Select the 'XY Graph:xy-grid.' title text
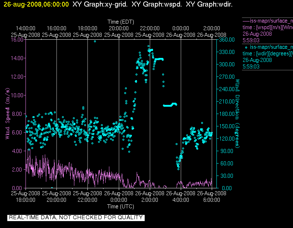The height and width of the screenshot is (228, 293). pos(100,4)
